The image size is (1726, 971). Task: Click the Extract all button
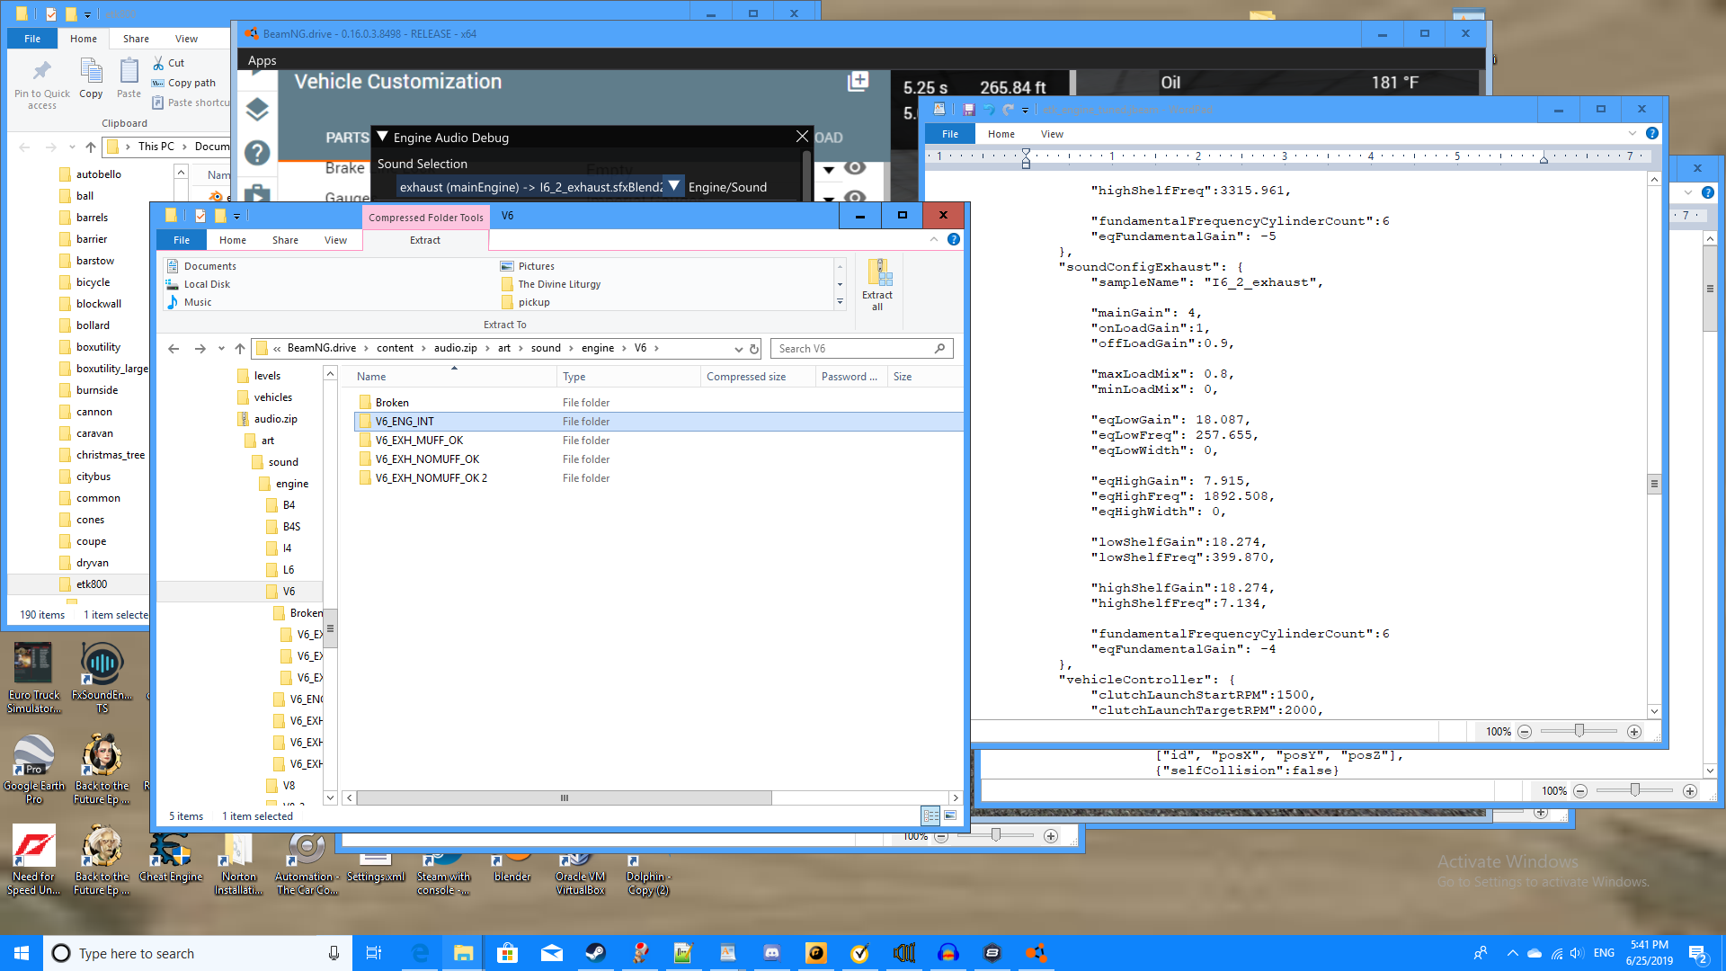[x=877, y=285]
